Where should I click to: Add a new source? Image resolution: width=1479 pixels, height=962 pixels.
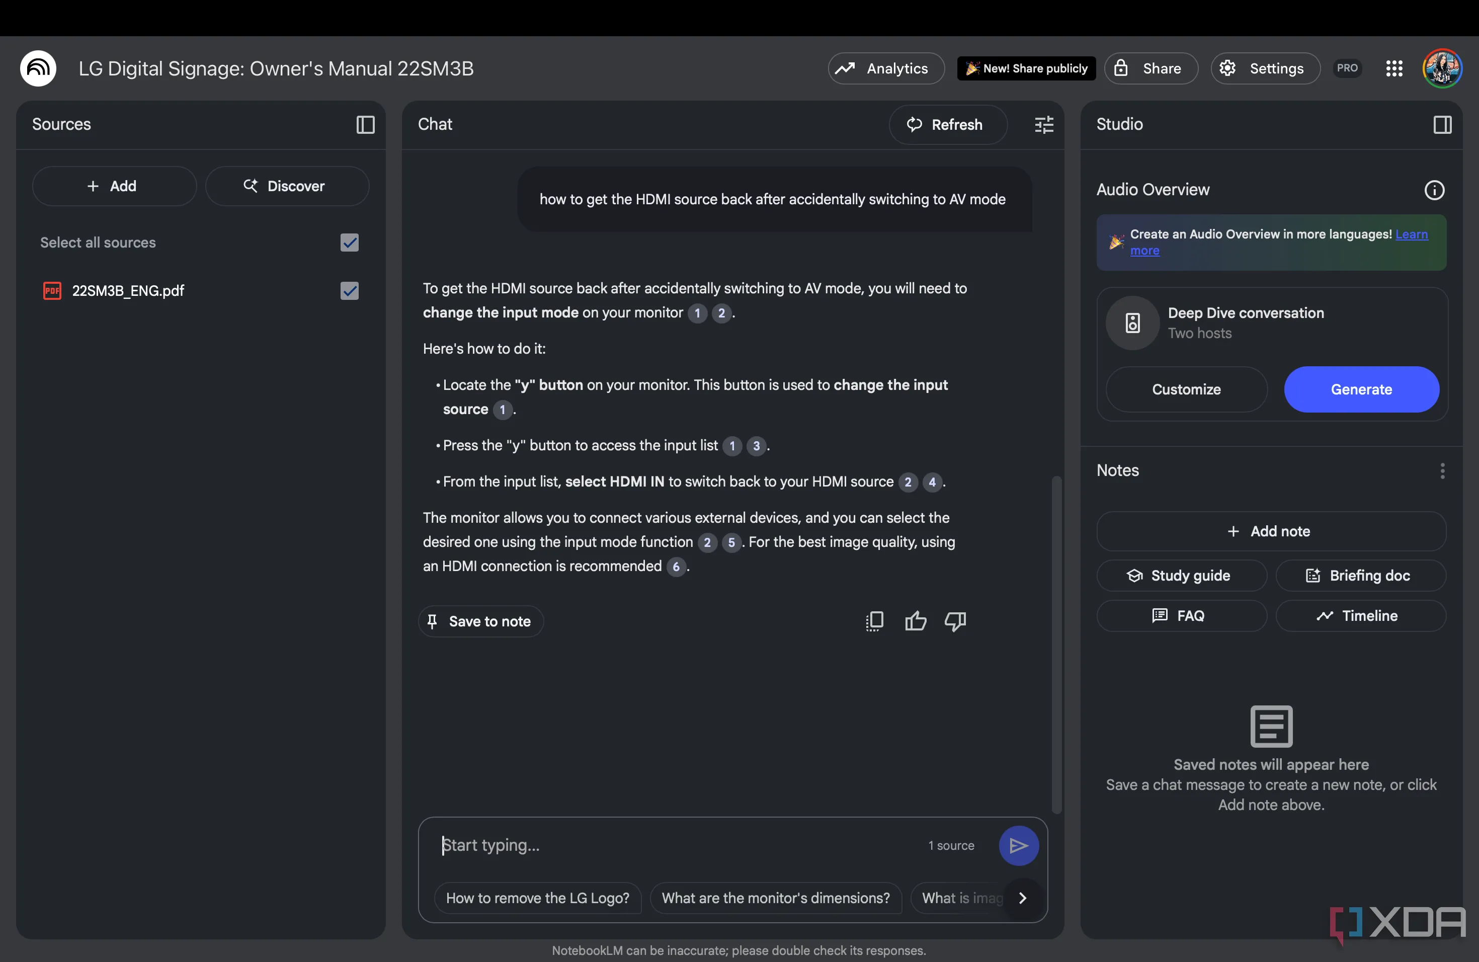coord(114,187)
